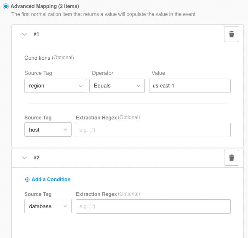
Task: Click the us-east-1 Value field
Action: click(x=190, y=86)
